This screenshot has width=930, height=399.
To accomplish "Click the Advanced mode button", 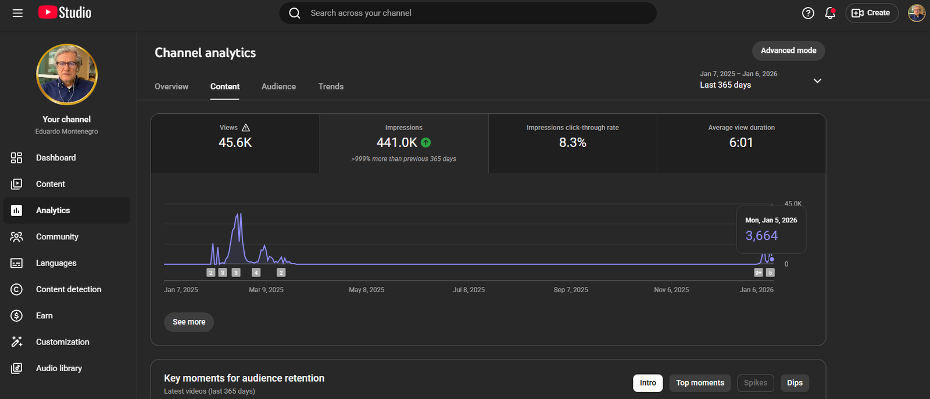I will pos(788,51).
